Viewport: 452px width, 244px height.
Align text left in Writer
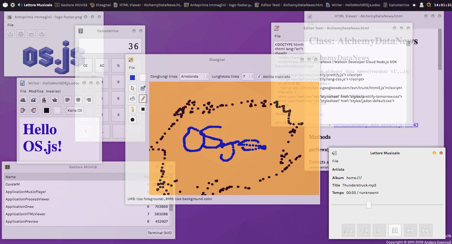pos(67,100)
